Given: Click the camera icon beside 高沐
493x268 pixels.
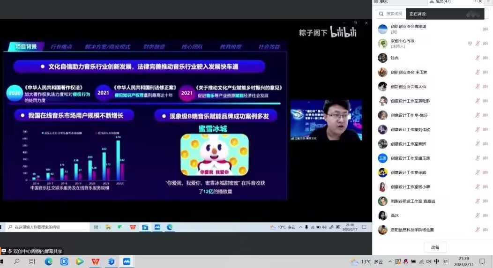Looking at the screenshot, I should [x=486, y=216].
